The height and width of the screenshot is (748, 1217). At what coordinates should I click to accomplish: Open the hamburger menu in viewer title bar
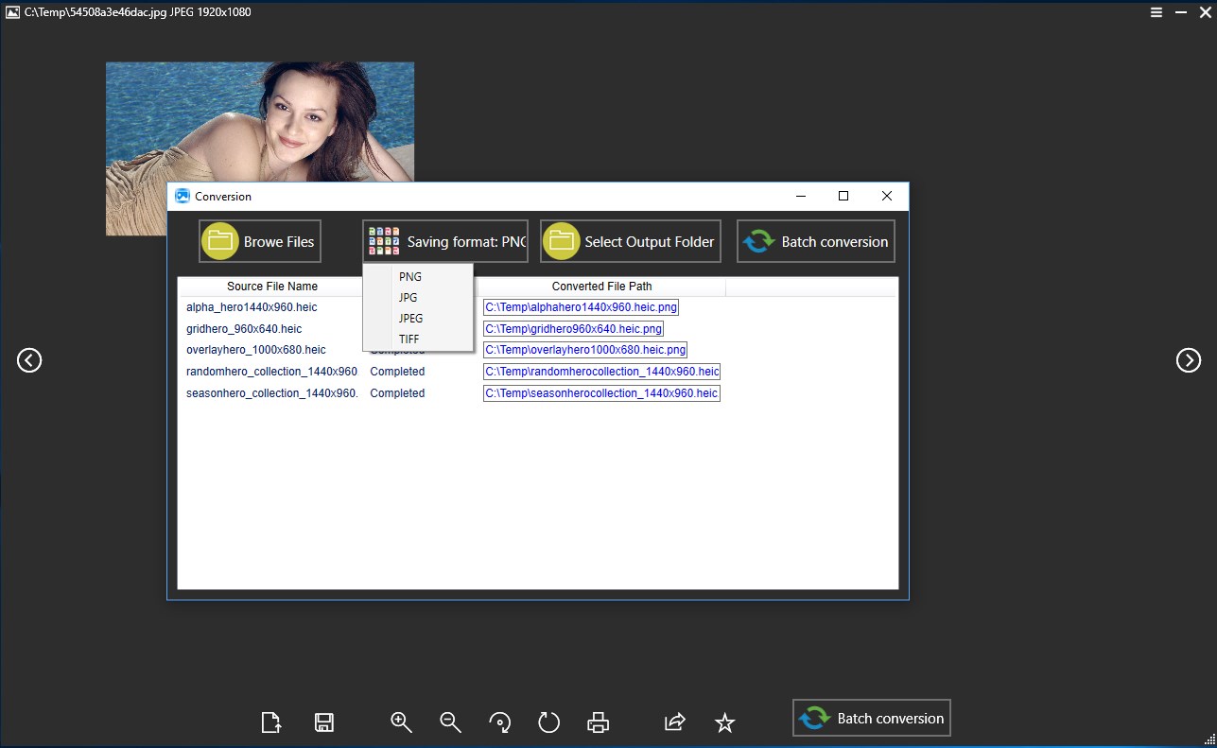(x=1156, y=12)
